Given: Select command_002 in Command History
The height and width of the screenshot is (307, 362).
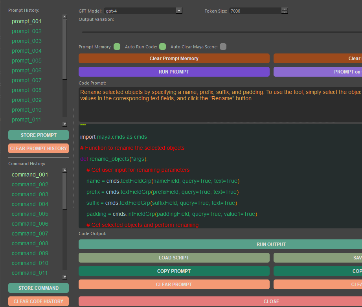Looking at the screenshot, I should (30, 184).
